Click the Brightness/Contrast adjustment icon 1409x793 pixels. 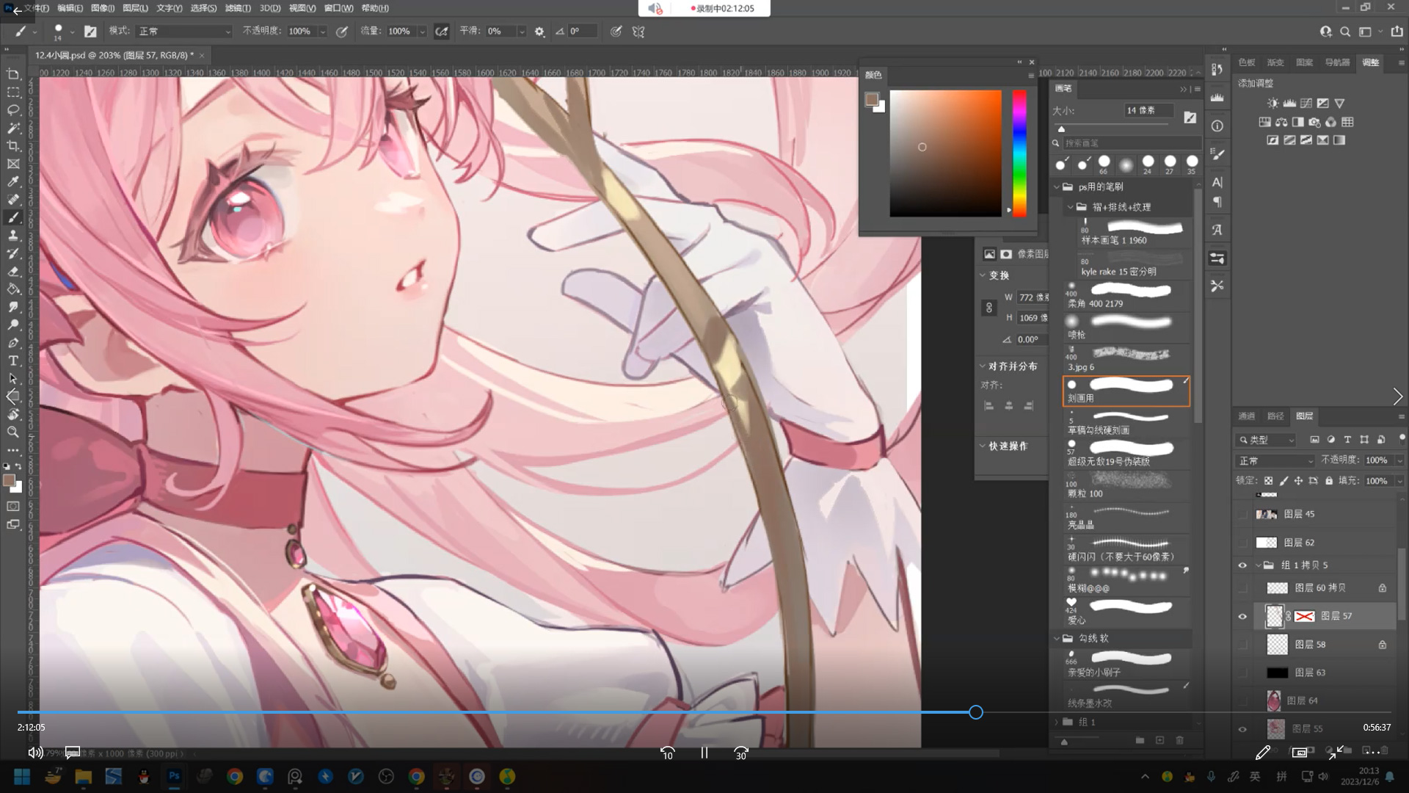(1273, 104)
